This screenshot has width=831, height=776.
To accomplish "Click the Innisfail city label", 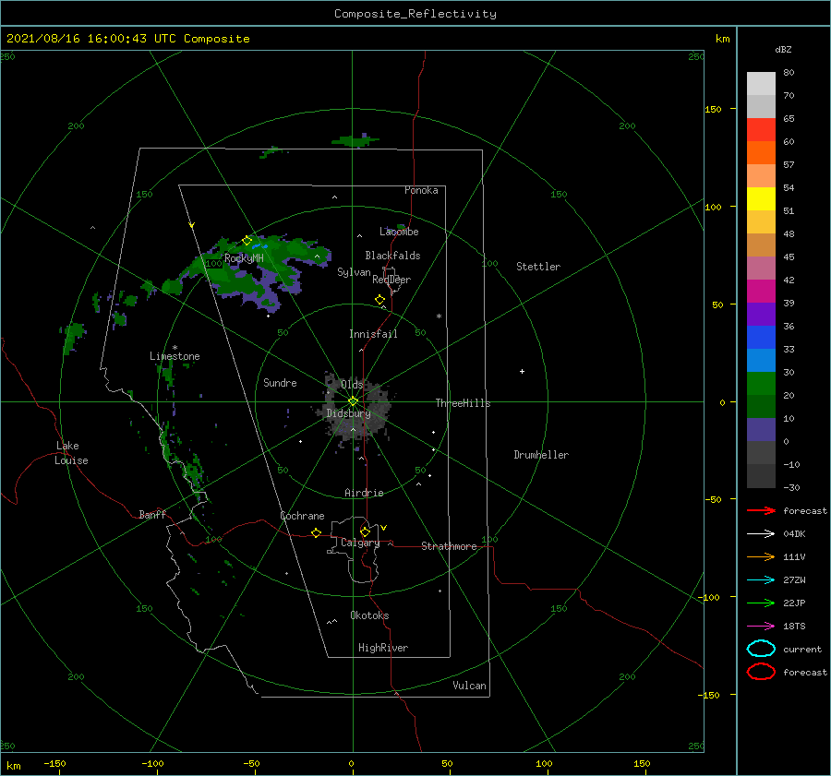I will coord(373,334).
